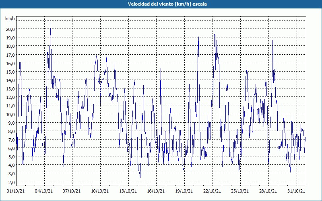Click the 13,0 y-axis value

coord(10,89)
